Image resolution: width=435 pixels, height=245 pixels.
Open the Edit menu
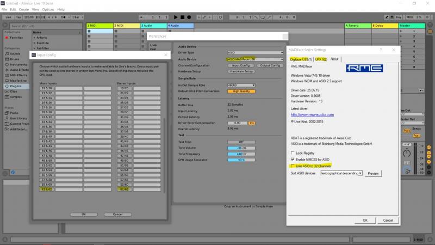[x=13, y=9]
